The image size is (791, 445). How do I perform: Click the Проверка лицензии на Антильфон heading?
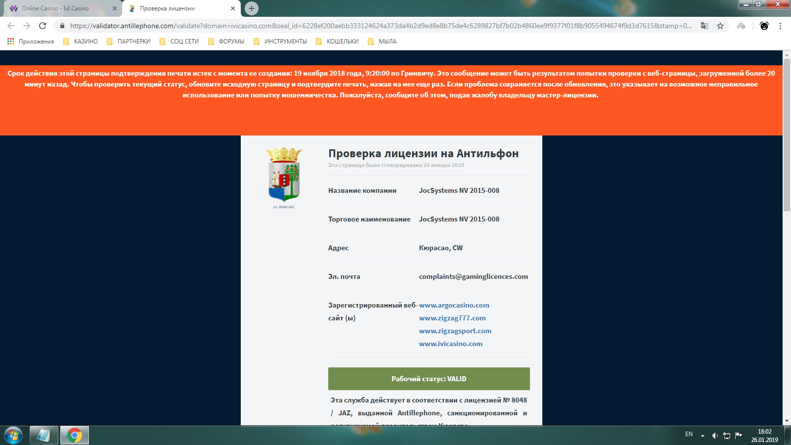click(x=423, y=153)
